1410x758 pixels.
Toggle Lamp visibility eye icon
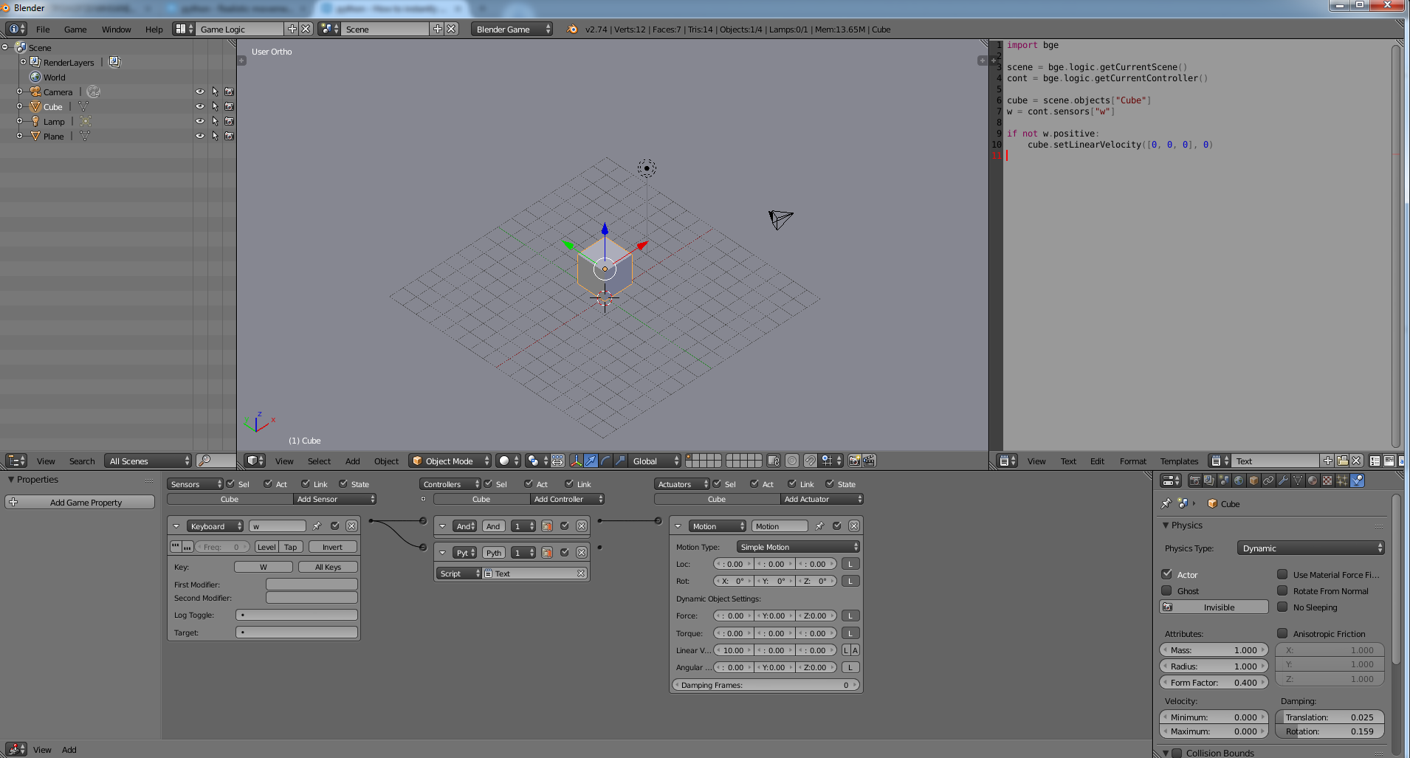(x=199, y=121)
